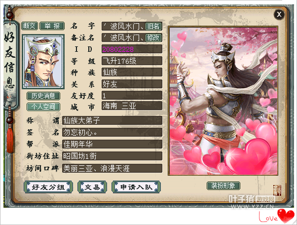Click the 城市 field 海南 三亚
The image size is (297, 225).
(x=132, y=106)
